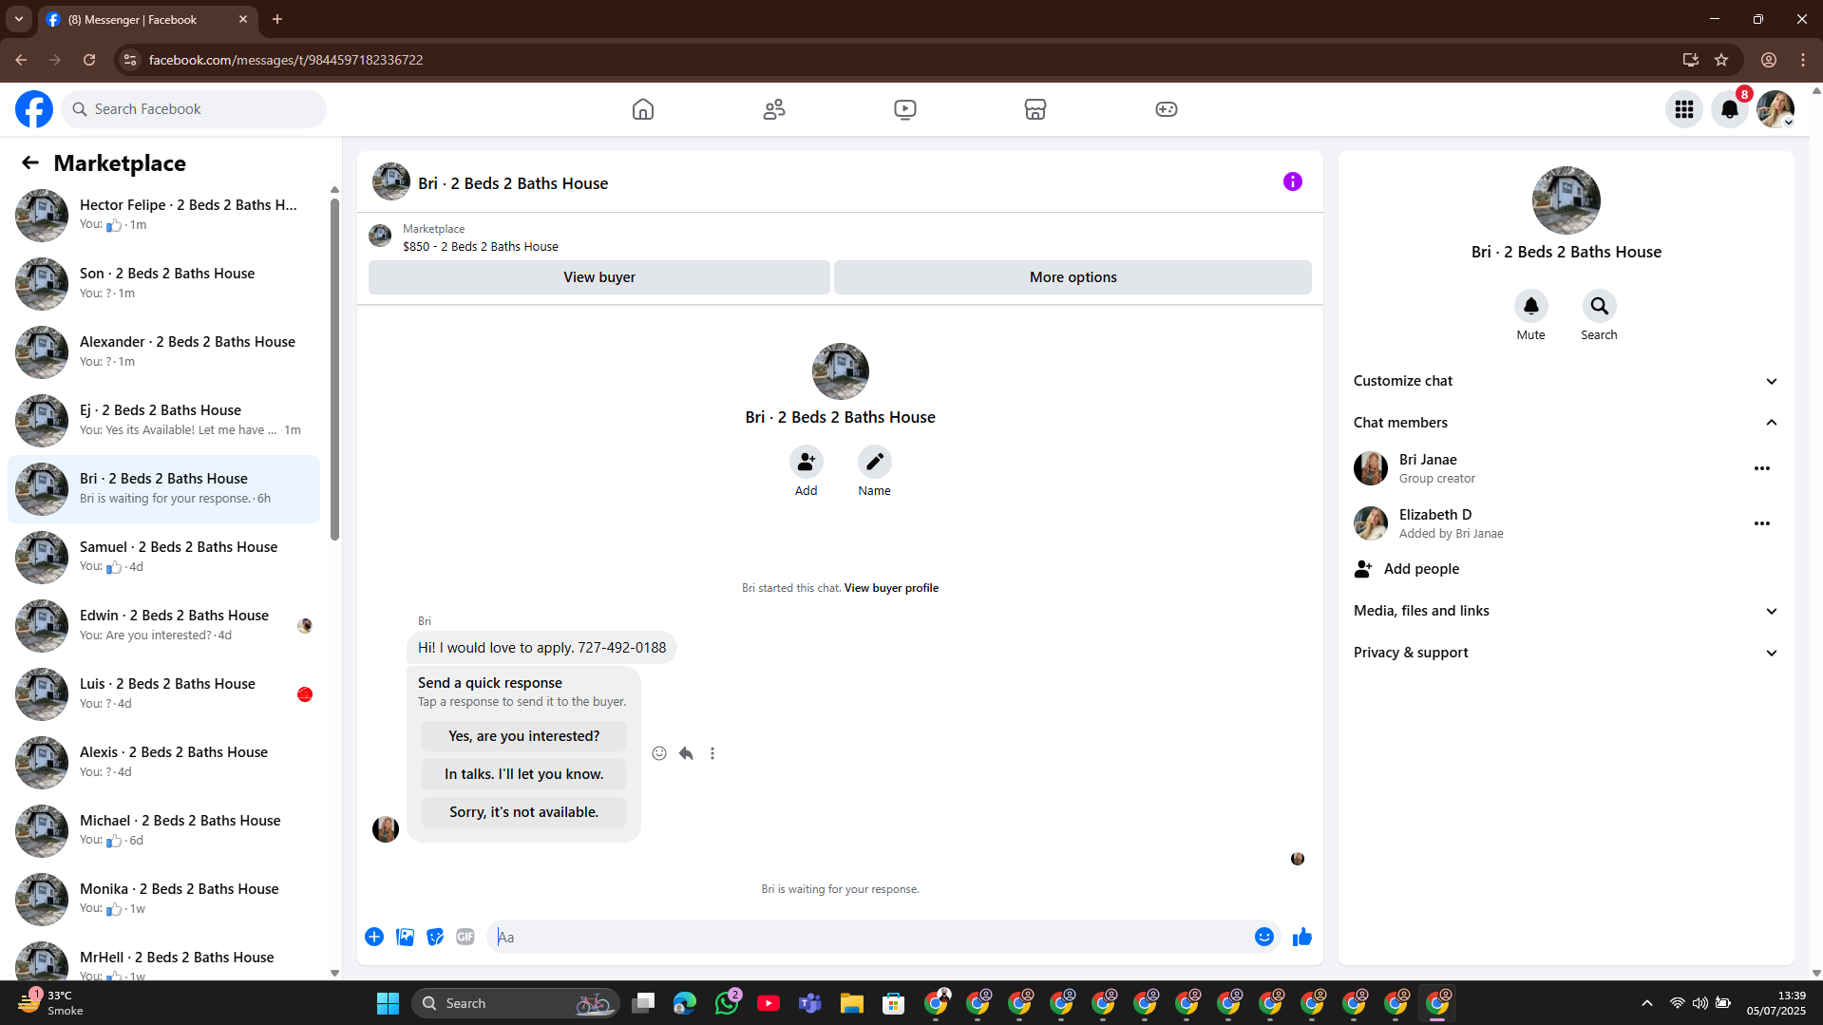Send a thumbs-up like
Image resolution: width=1823 pixels, height=1025 pixels.
(x=1301, y=937)
